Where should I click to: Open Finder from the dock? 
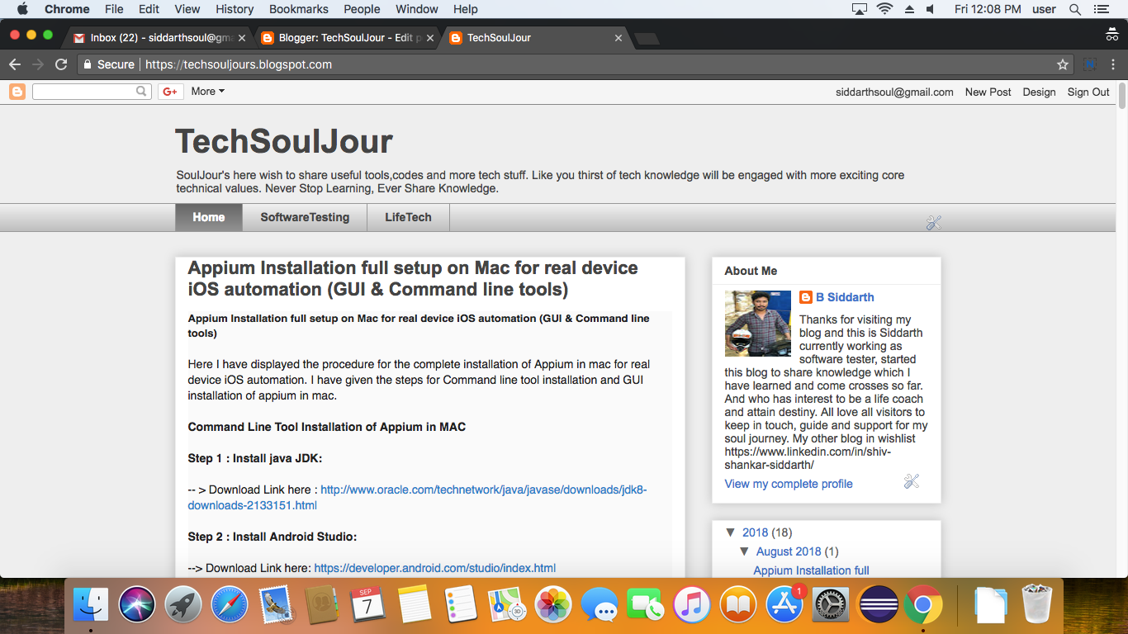[91, 607]
